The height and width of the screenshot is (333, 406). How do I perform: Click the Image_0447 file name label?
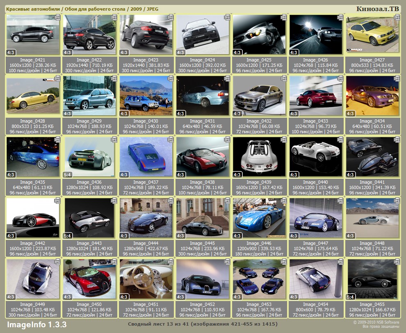coord(316,244)
